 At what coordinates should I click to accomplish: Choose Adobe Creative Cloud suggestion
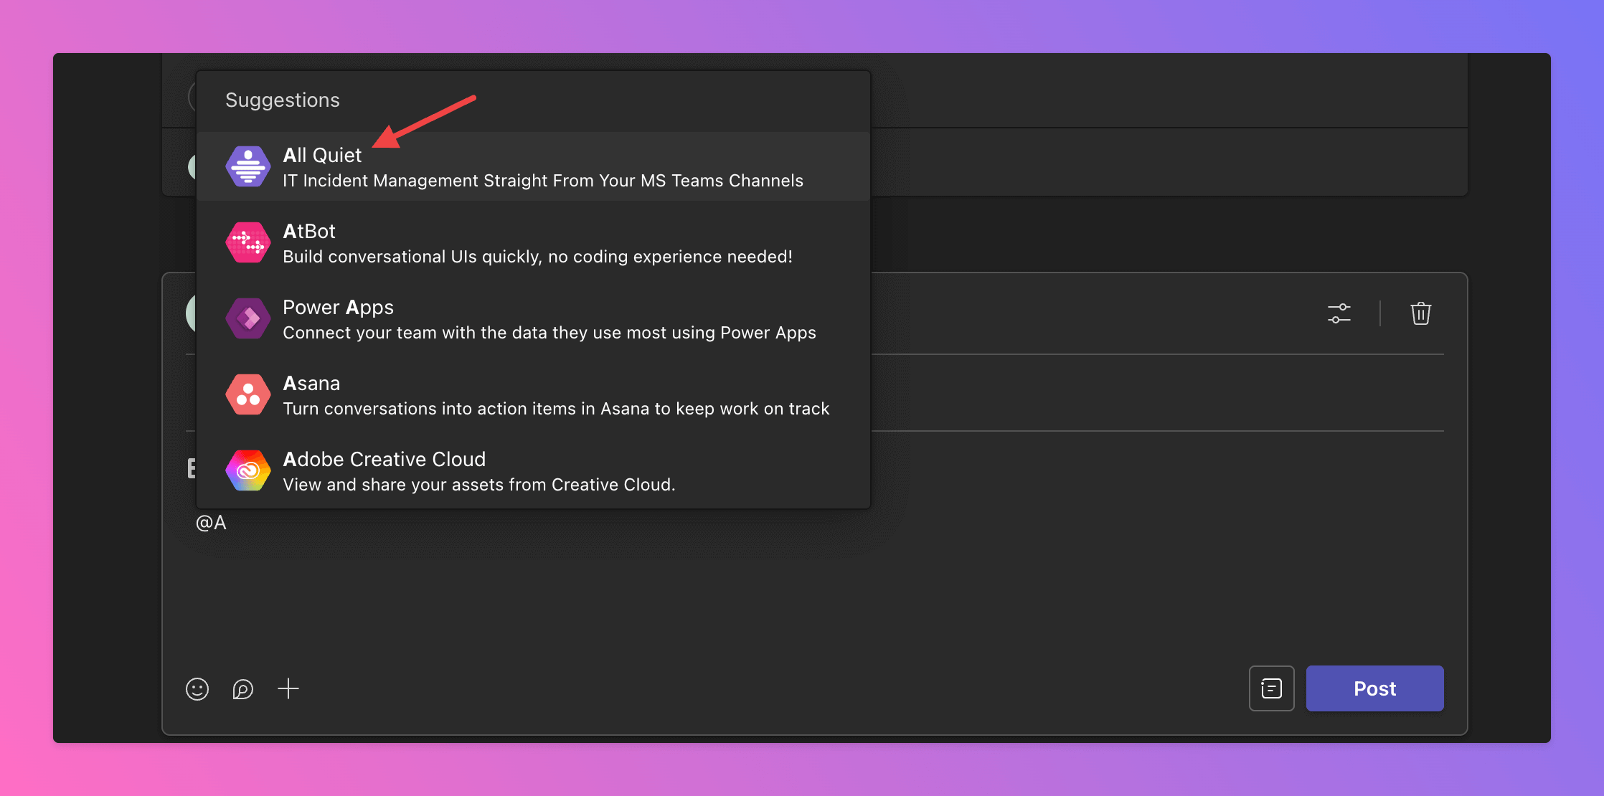384,460
